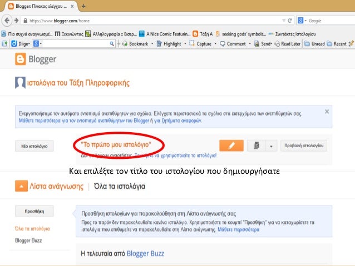Reload the page with refresh icon
This screenshot has height=266, width=355.
pyautogui.click(x=289, y=21)
